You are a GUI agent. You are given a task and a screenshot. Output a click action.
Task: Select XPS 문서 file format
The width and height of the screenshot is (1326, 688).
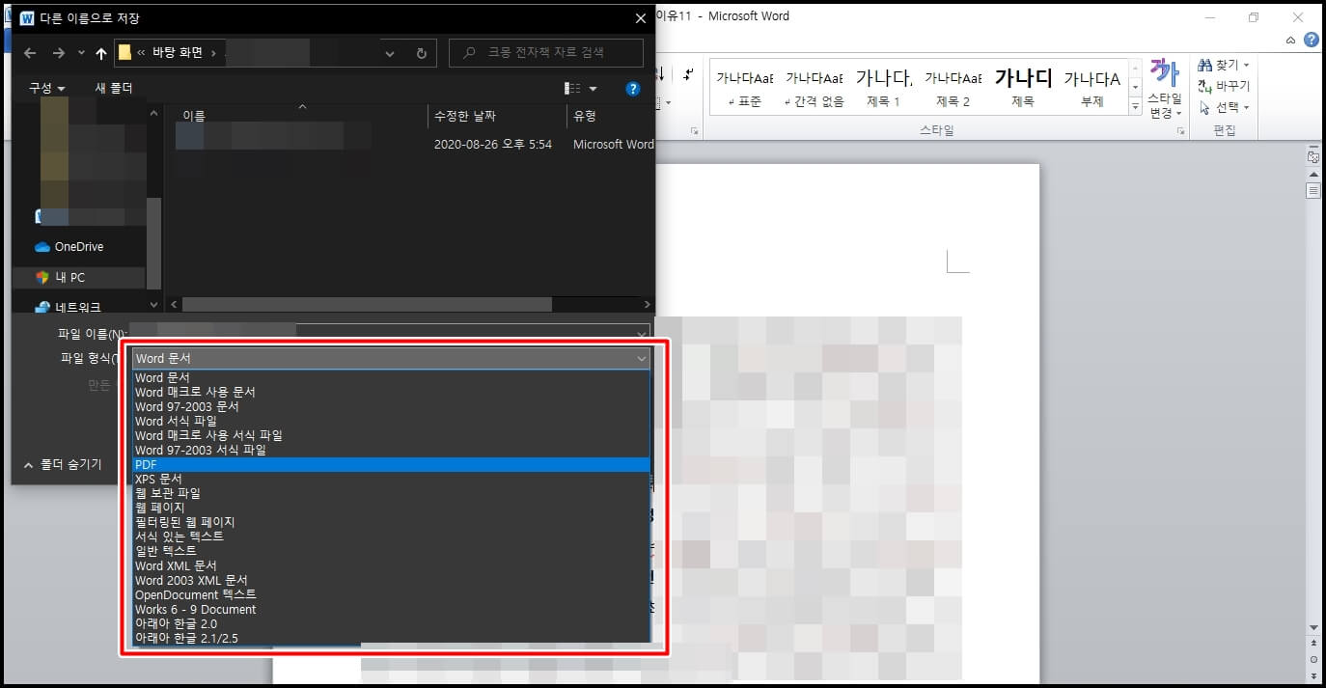pyautogui.click(x=391, y=479)
